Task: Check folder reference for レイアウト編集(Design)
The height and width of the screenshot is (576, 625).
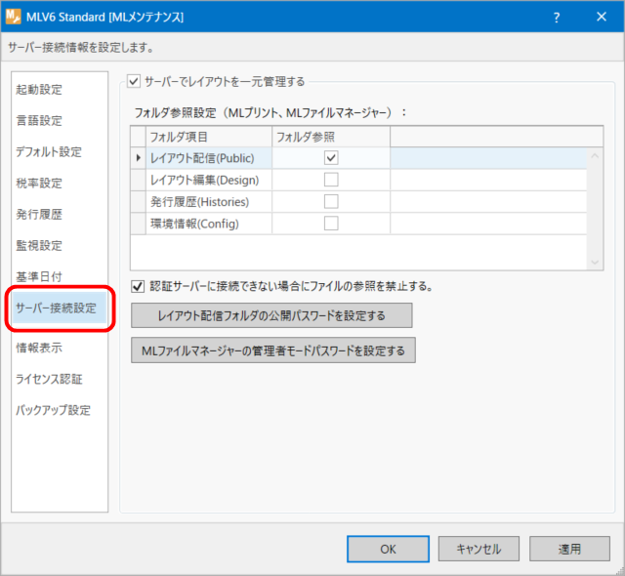Action: click(x=331, y=180)
